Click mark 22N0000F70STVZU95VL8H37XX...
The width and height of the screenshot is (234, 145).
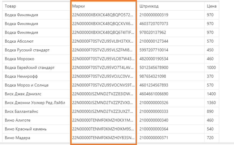coord(103,41)
